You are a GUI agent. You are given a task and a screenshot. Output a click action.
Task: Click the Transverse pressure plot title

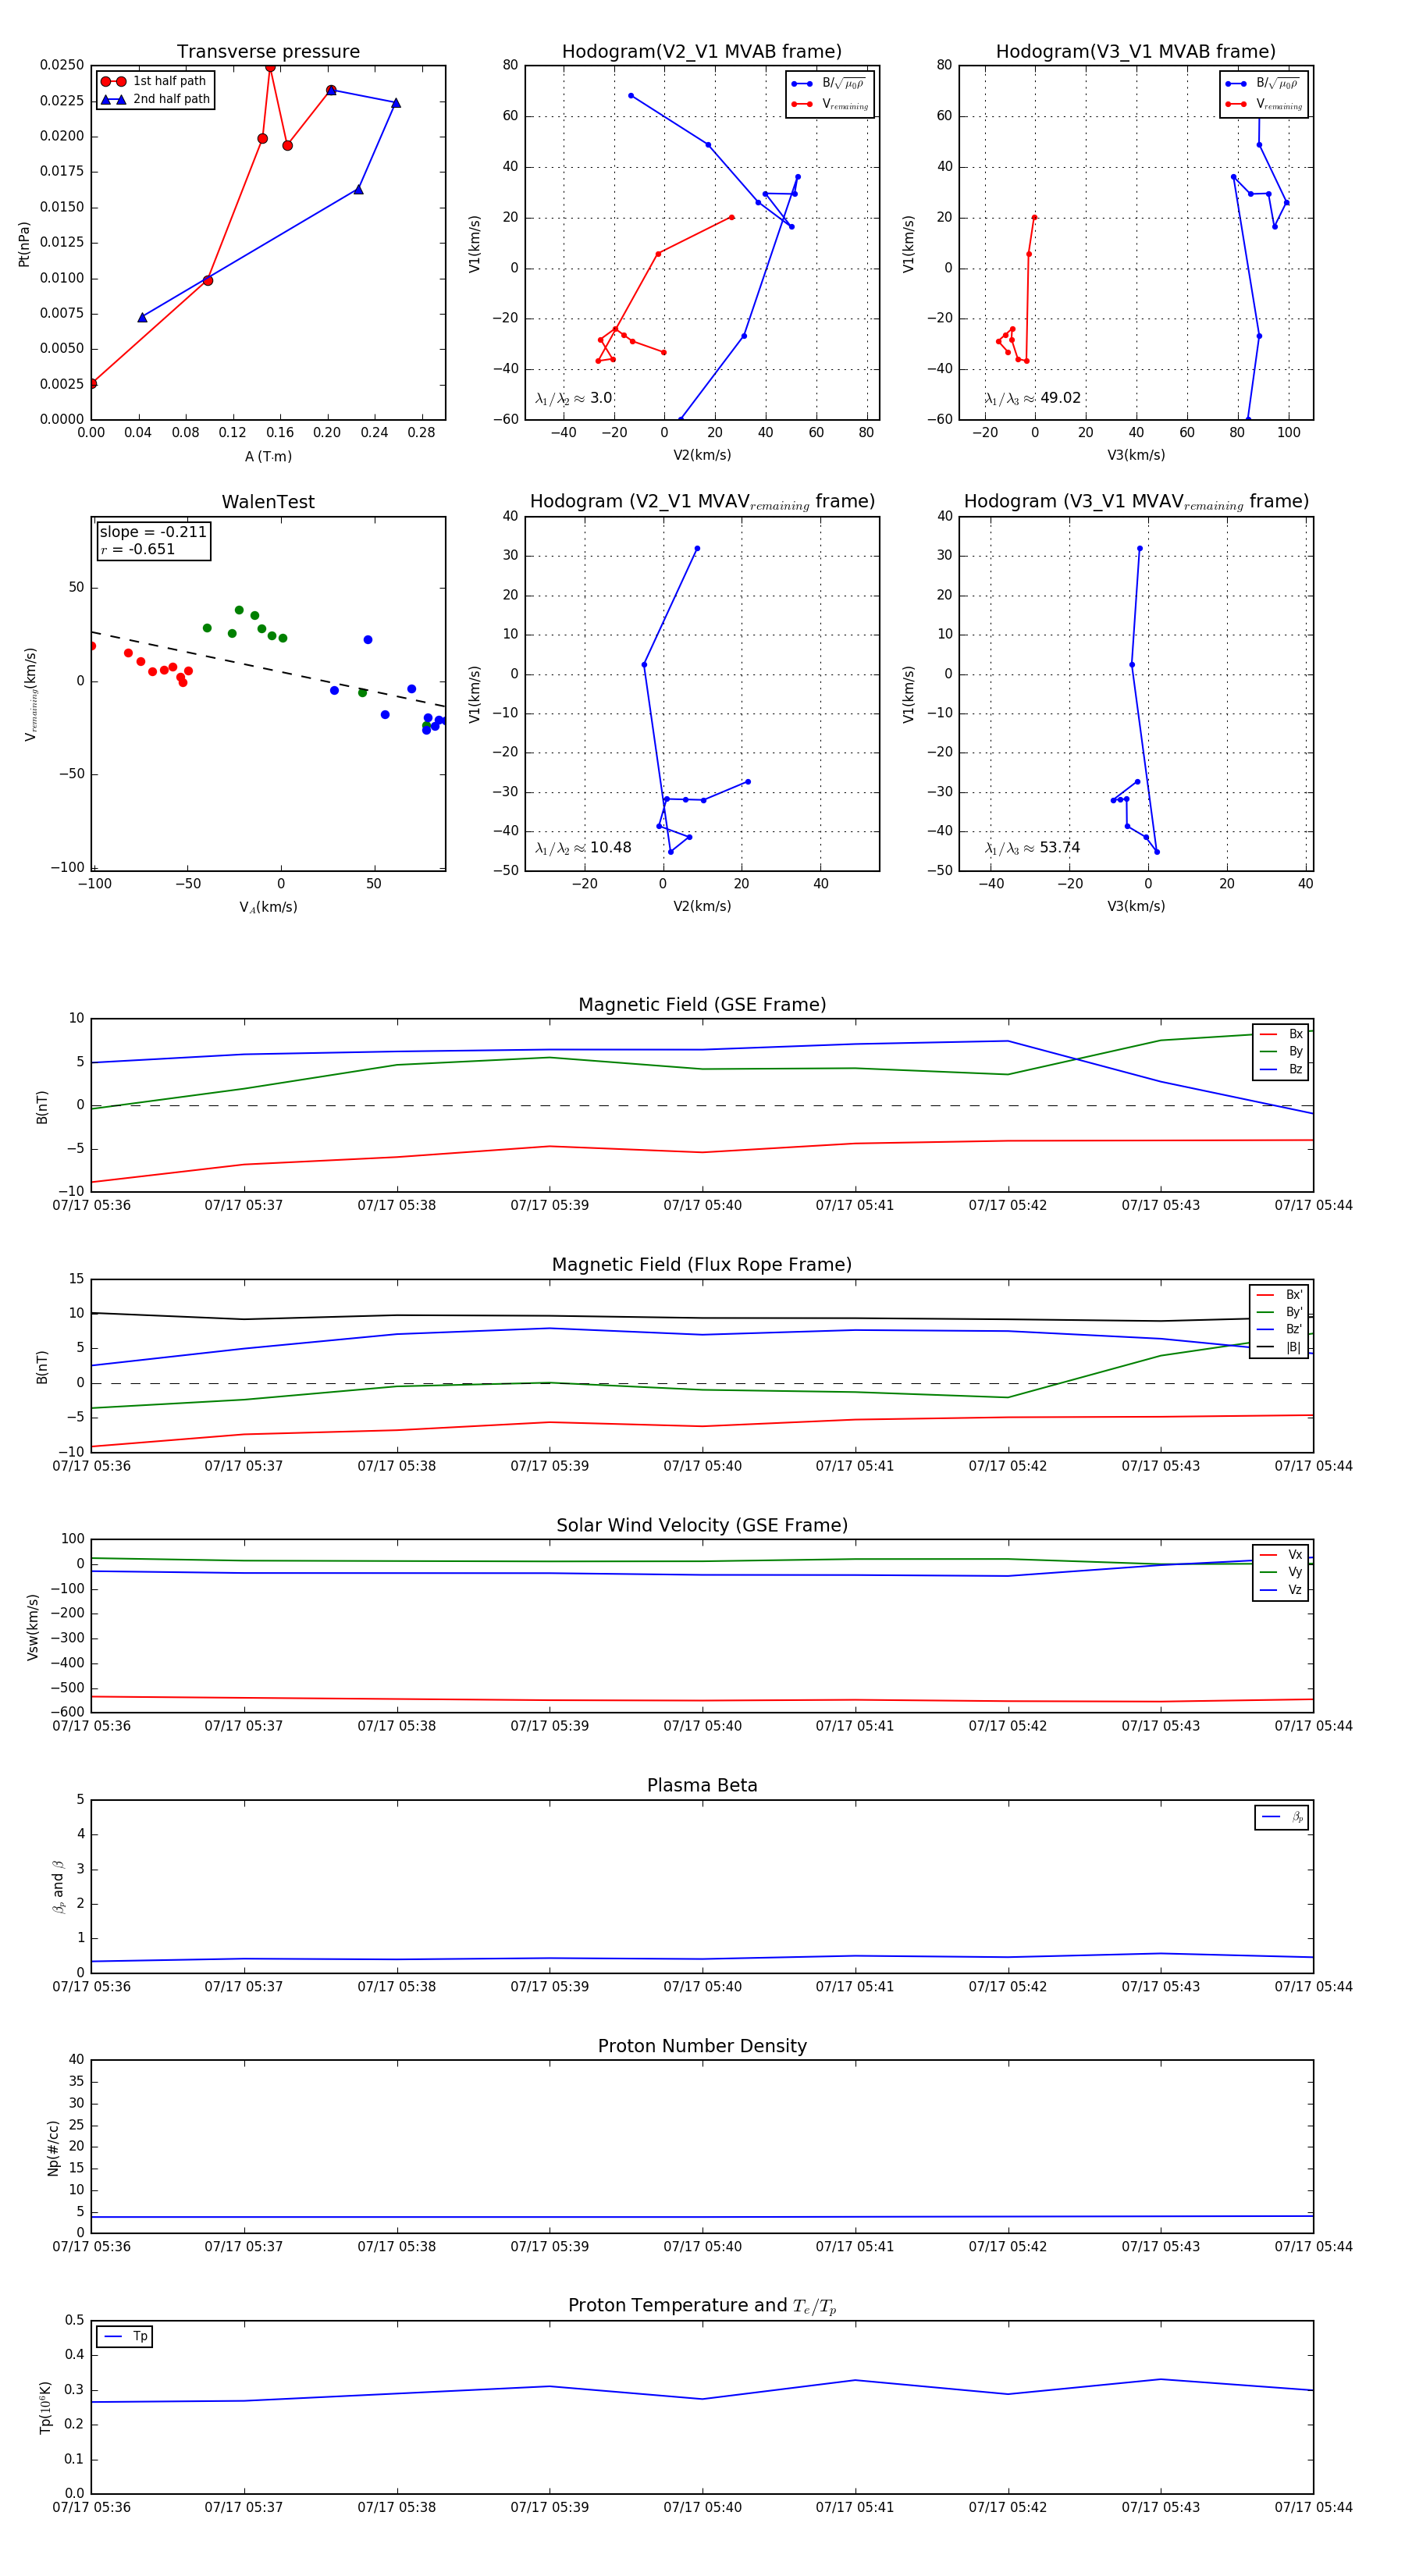tap(268, 52)
